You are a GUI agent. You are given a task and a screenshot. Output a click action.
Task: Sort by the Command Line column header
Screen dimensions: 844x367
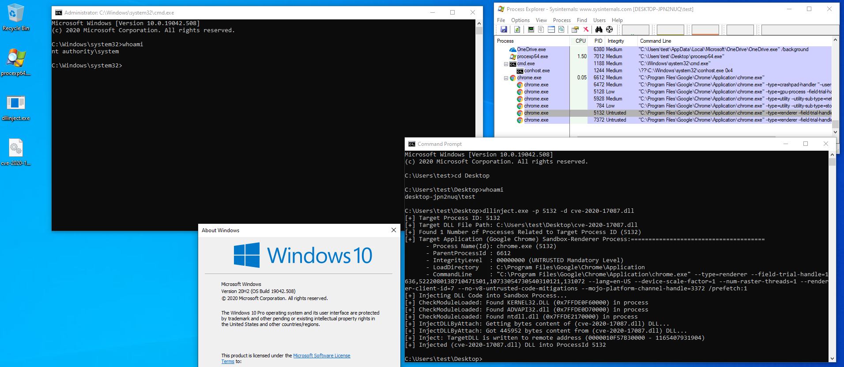tap(735, 41)
